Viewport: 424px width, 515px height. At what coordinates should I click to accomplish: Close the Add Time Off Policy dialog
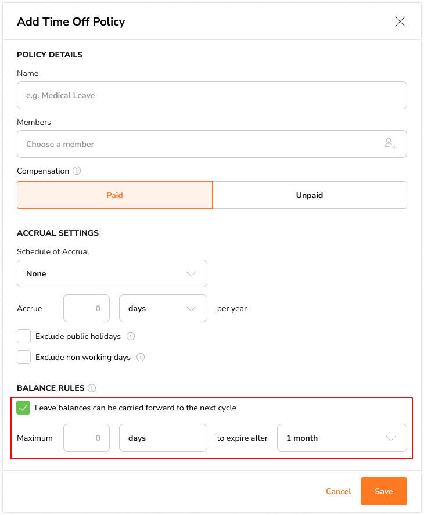[x=400, y=21]
